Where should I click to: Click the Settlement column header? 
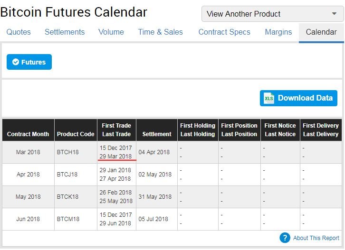(x=157, y=134)
